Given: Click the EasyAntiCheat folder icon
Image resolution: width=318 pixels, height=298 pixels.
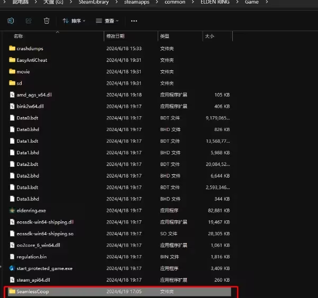Looking at the screenshot, I should pos(12,60).
